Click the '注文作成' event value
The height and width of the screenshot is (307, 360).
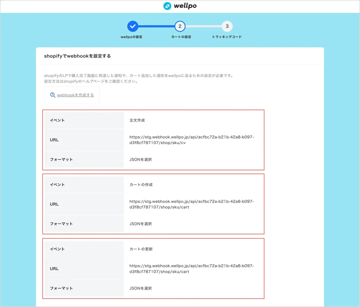coord(137,120)
